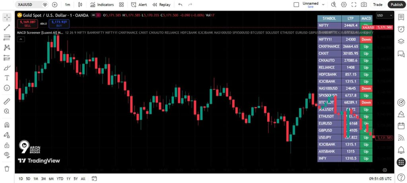Select the ruler measure tool
The height and width of the screenshot is (183, 407).
coord(7,101)
